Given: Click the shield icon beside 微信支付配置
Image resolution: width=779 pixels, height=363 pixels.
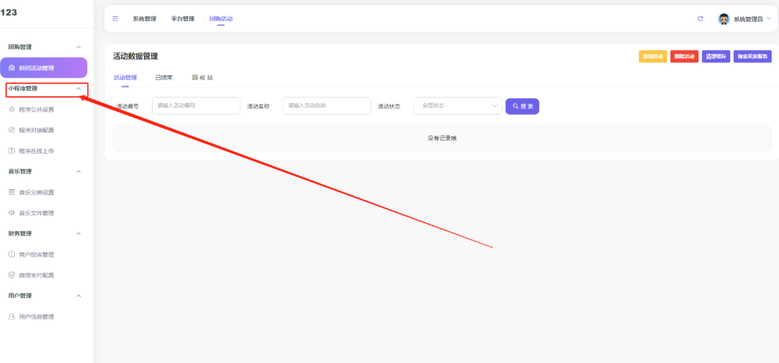Looking at the screenshot, I should [11, 275].
